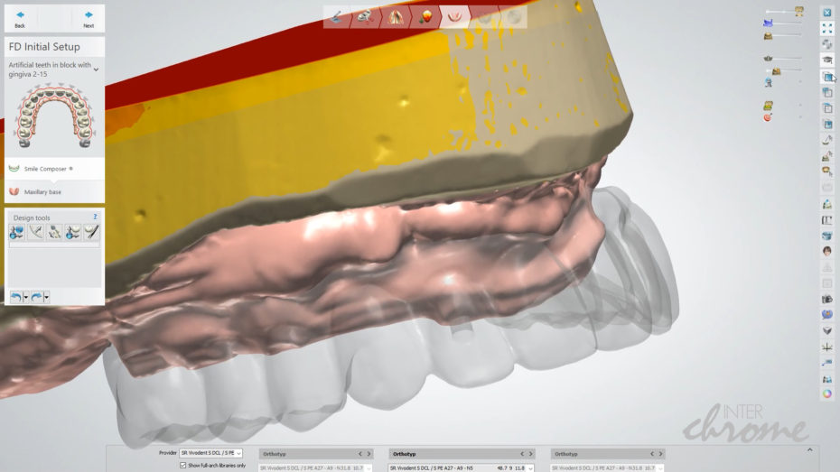Select the first Design tools icon
This screenshot has height=472, width=840.
[16, 232]
